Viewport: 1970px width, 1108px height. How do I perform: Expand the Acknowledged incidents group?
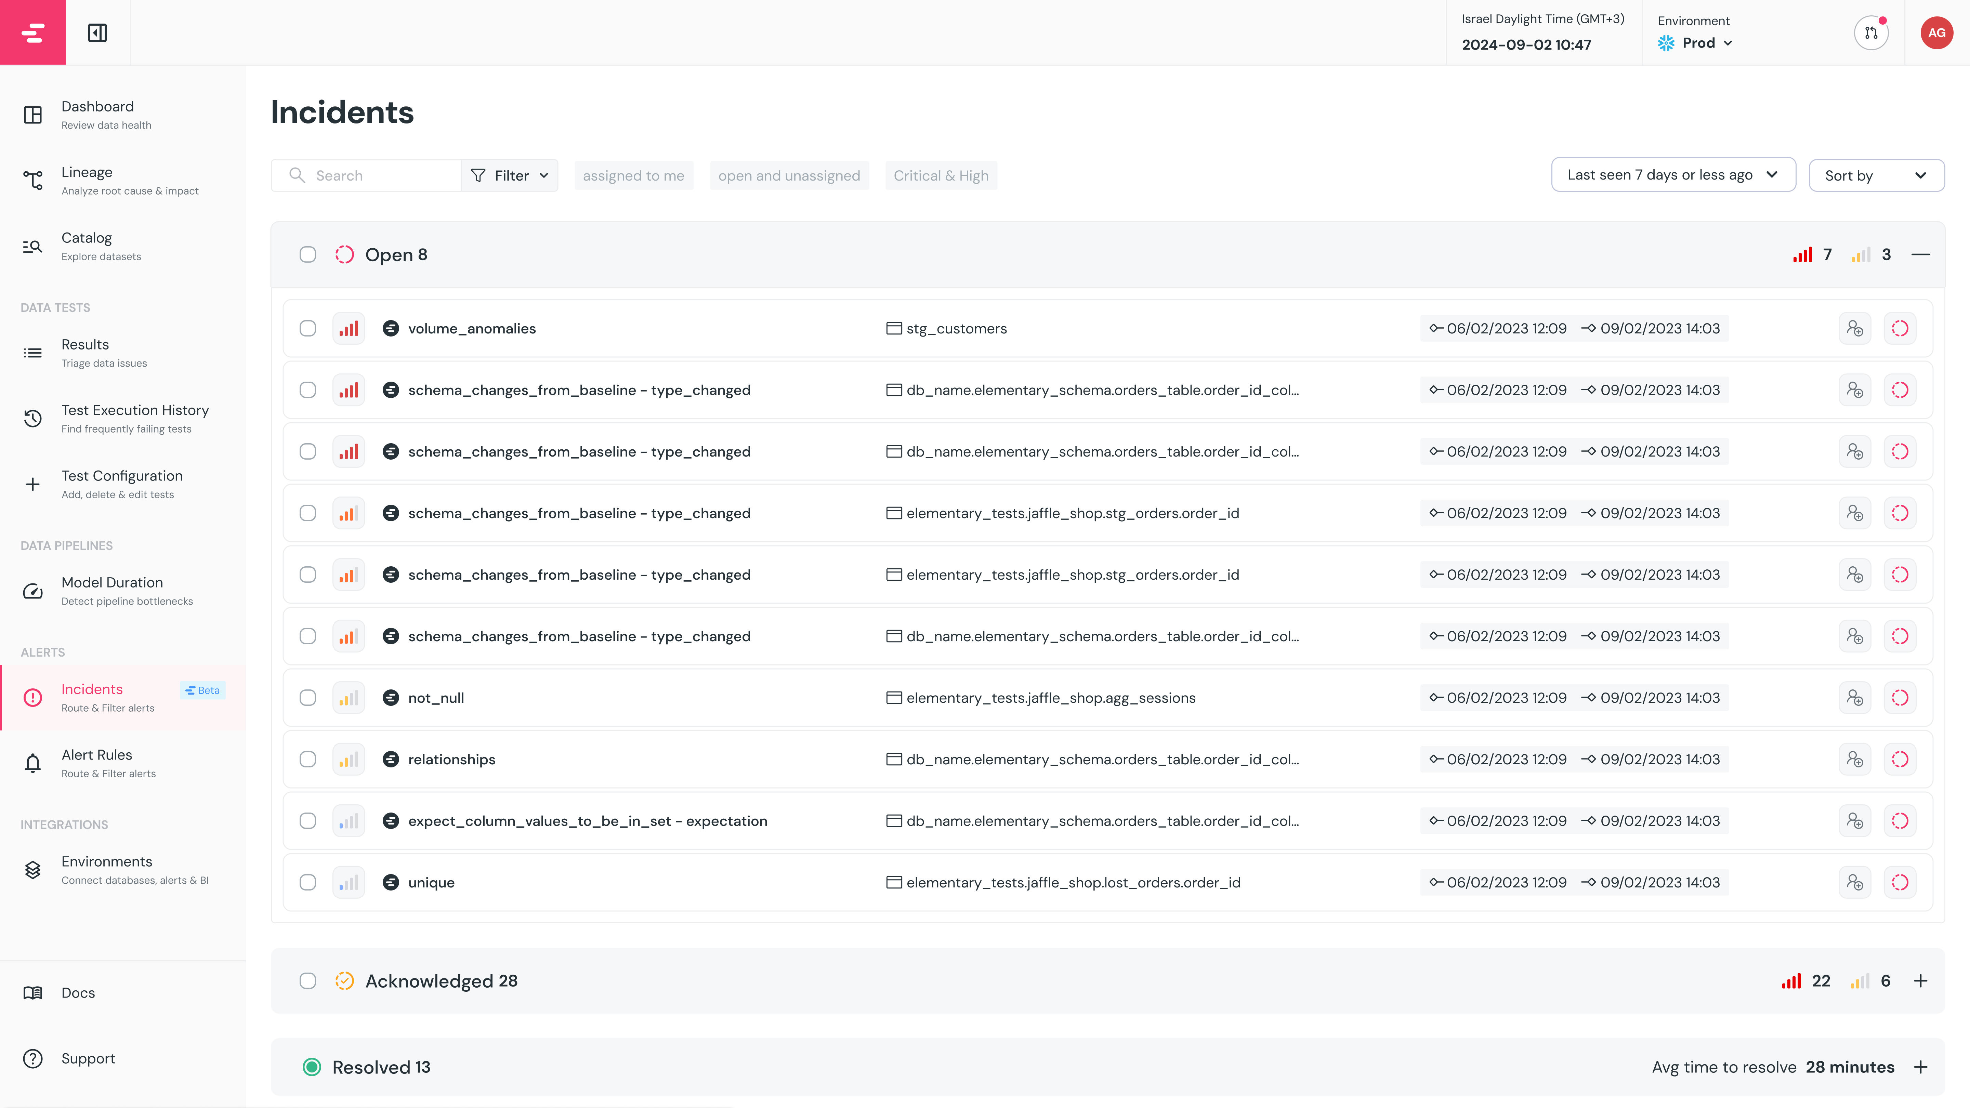click(1920, 981)
